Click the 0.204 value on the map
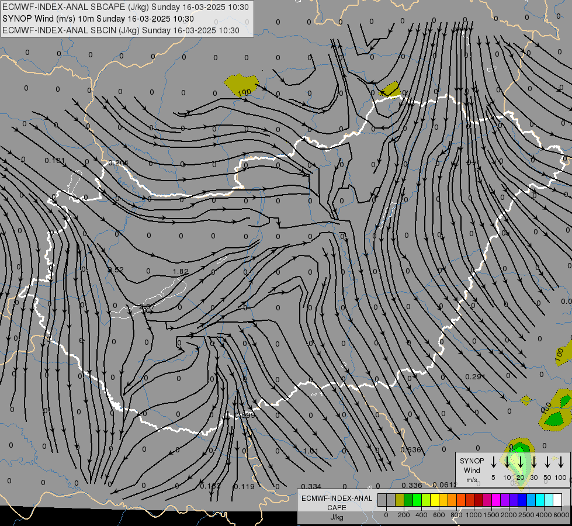 (118, 163)
